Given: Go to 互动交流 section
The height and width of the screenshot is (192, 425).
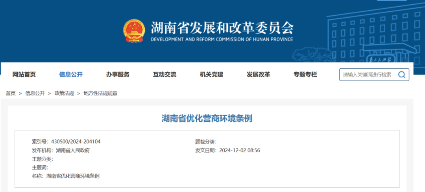Looking at the screenshot, I should (164, 75).
